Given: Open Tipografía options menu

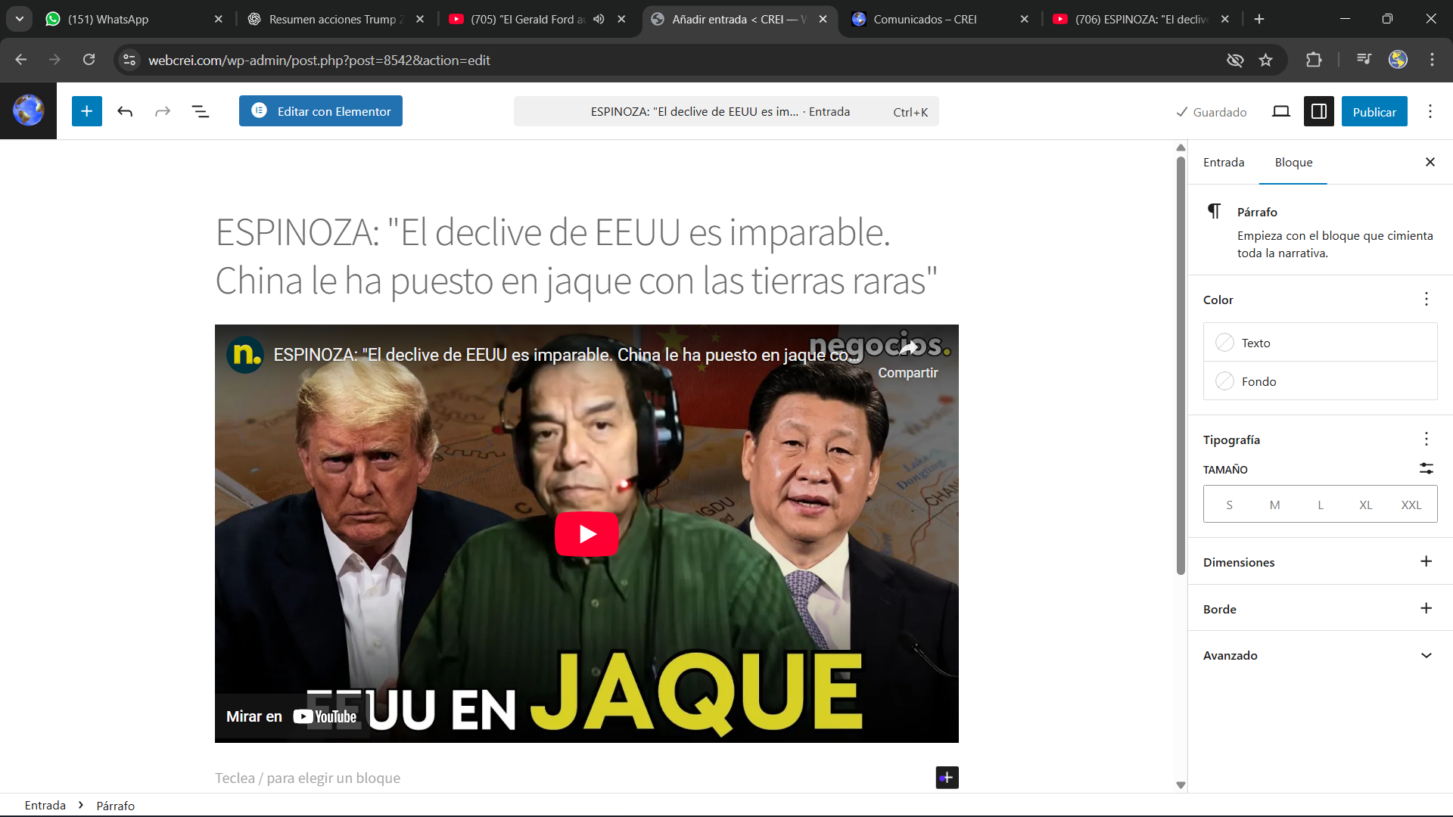Looking at the screenshot, I should pyautogui.click(x=1426, y=440).
